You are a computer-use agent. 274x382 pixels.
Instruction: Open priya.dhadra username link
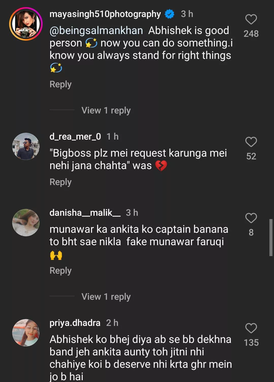75,323
